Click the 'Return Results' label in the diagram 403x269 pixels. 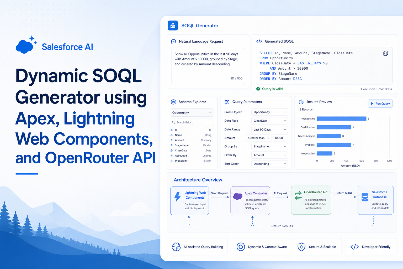pyautogui.click(x=282, y=226)
